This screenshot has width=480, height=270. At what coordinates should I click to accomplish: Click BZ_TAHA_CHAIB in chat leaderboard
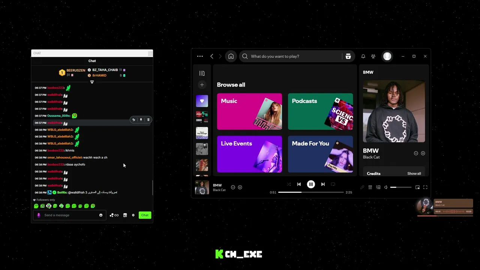click(105, 70)
